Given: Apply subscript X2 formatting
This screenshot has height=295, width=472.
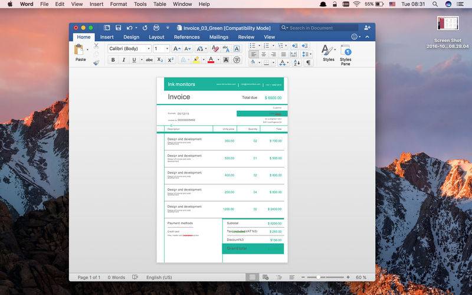Looking at the screenshot, I should click(160, 60).
